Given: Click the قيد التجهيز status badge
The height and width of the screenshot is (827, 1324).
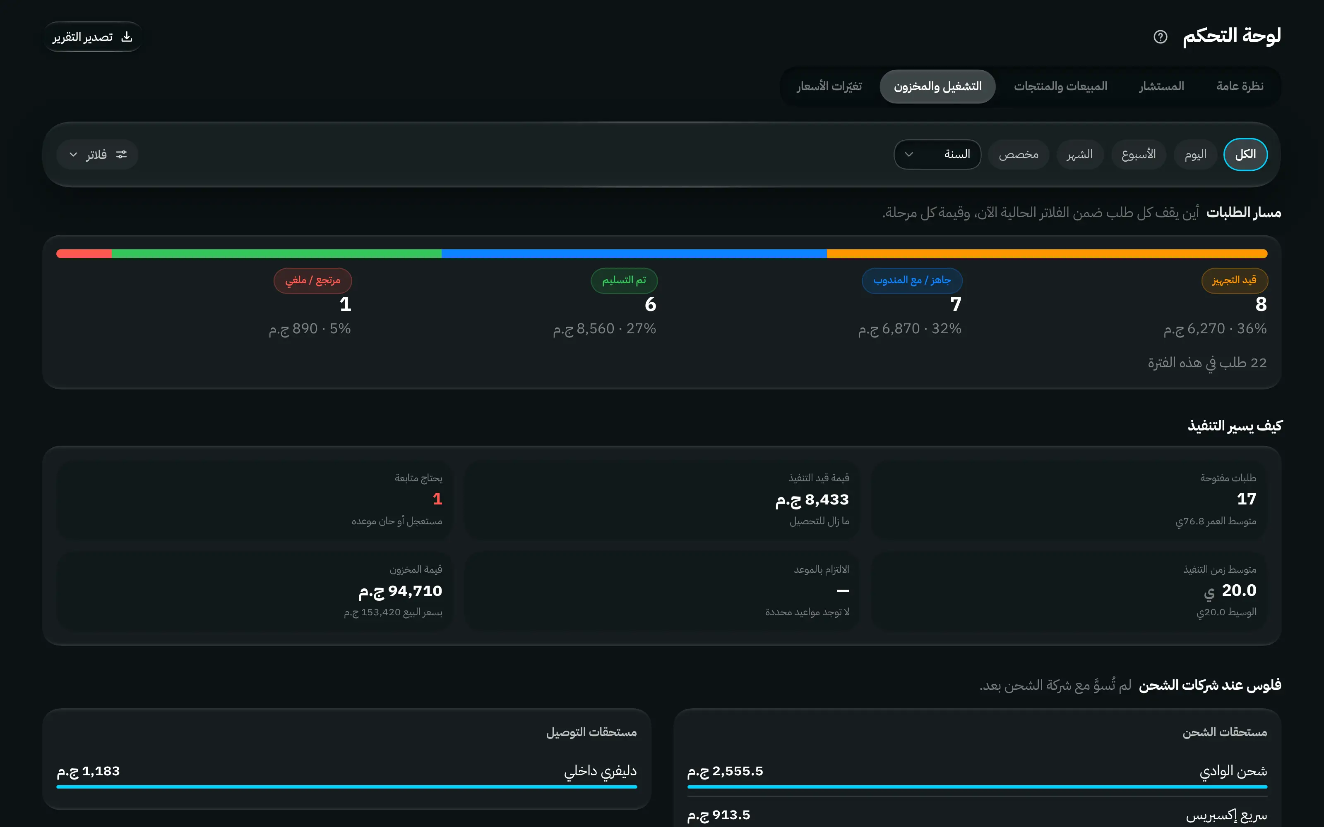Looking at the screenshot, I should (x=1234, y=280).
